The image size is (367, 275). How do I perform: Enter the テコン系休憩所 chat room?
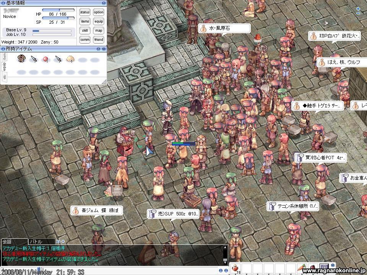293,206
